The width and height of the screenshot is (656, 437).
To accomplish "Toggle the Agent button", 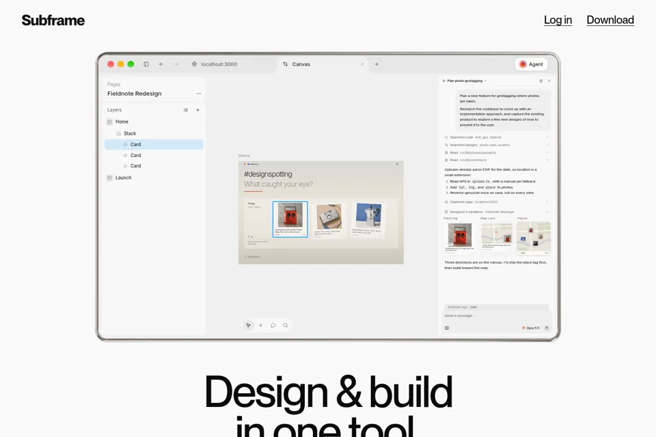I will point(532,64).
